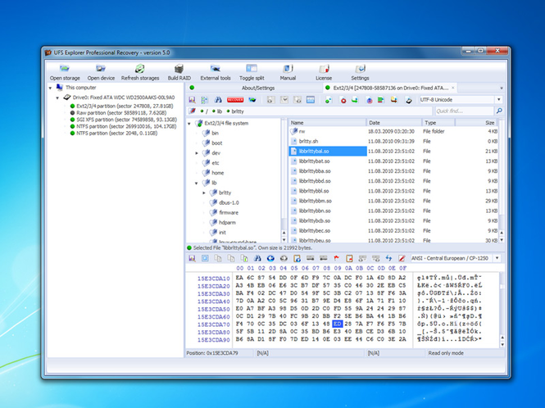This screenshot has height=408, width=545.
Task: Click the disk drive icon next to the UTF-8 dropdown
Action: pos(409,101)
